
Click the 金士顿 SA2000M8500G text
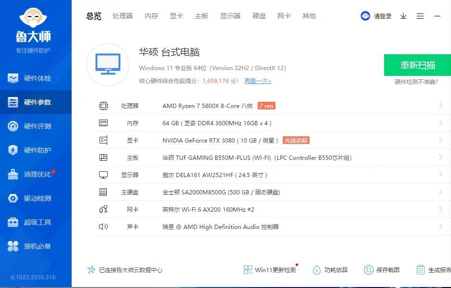click(222, 192)
